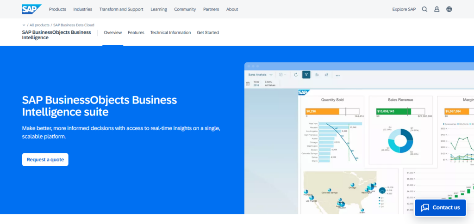
Task: Click the Quantity Sold heading text
Action: point(332,100)
